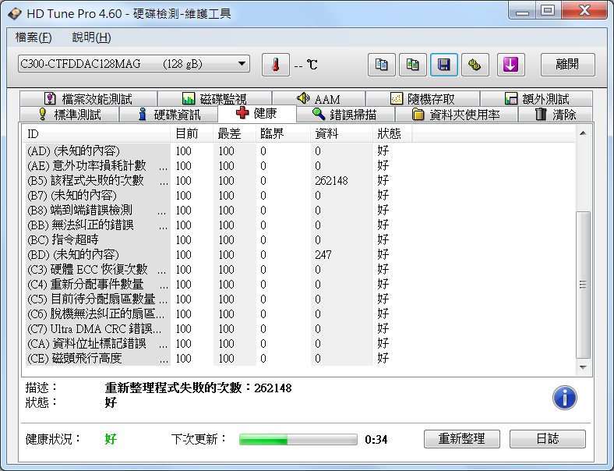Click the description text 重新整理程式失敗的次數

174,388
